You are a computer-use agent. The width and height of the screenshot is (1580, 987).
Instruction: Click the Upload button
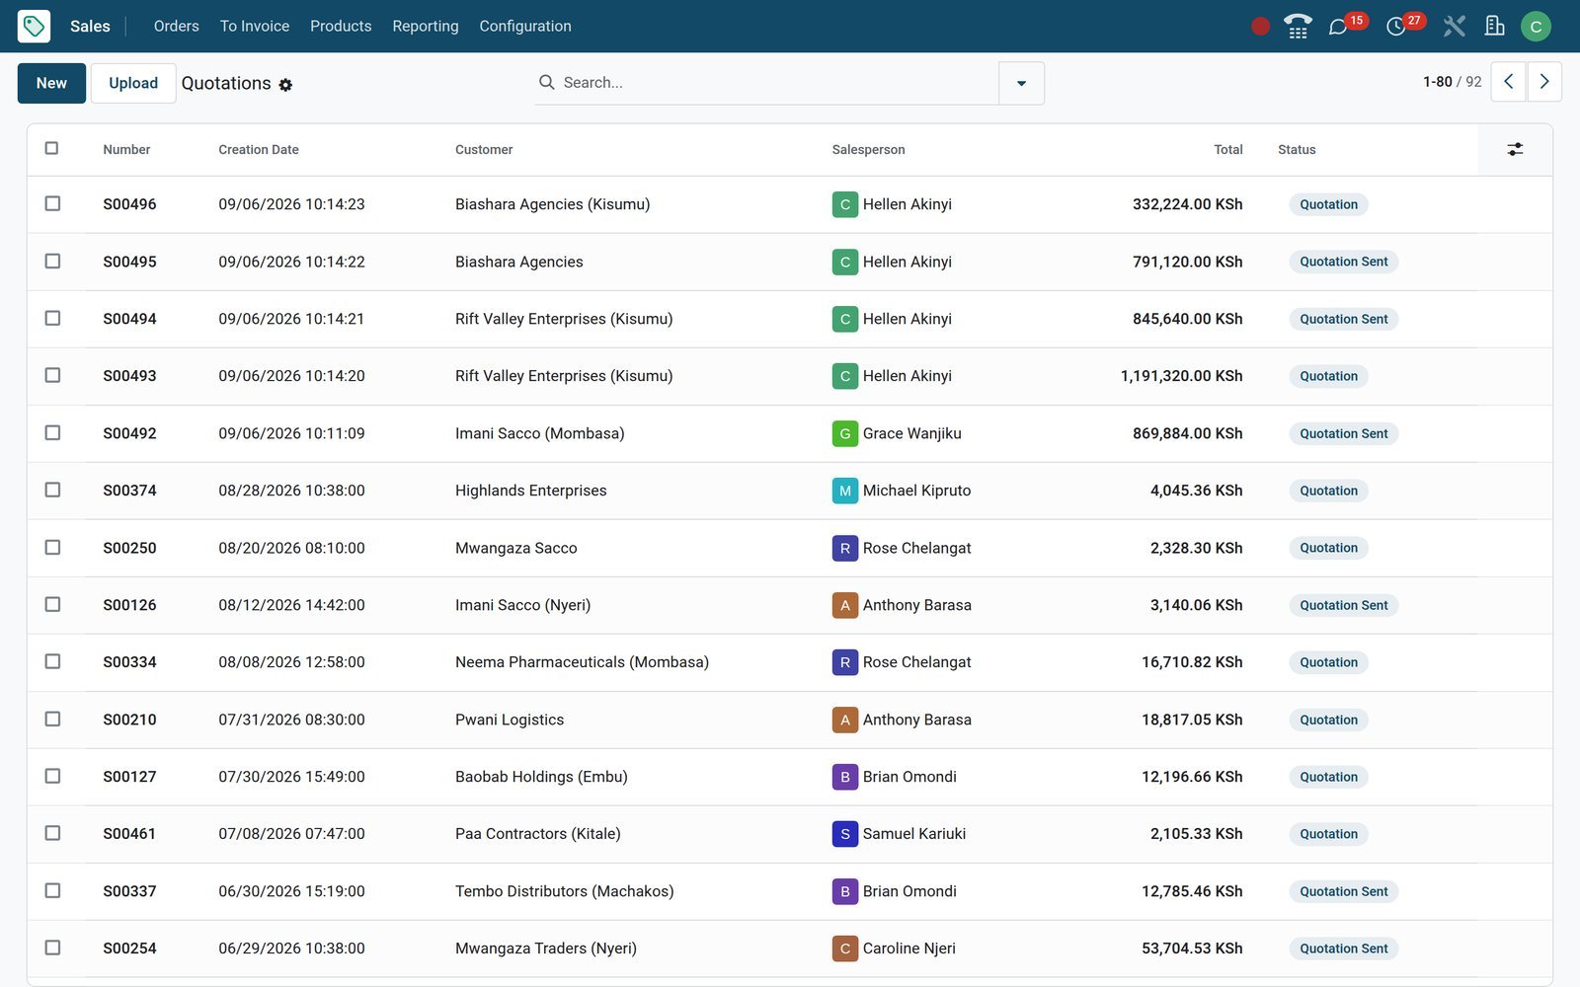132,83
